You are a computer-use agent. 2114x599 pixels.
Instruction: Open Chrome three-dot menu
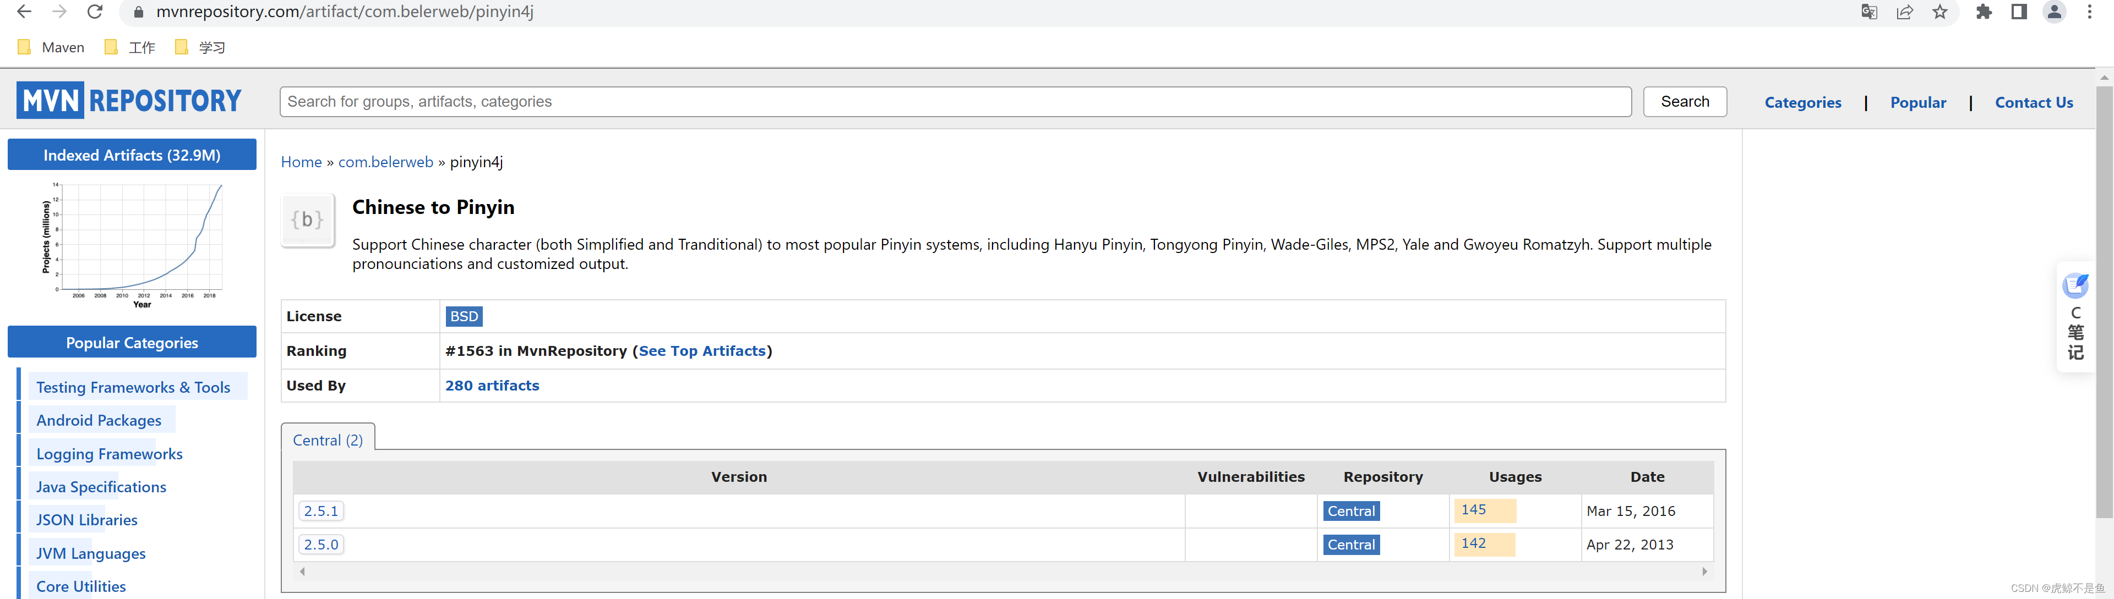[x=2089, y=12]
